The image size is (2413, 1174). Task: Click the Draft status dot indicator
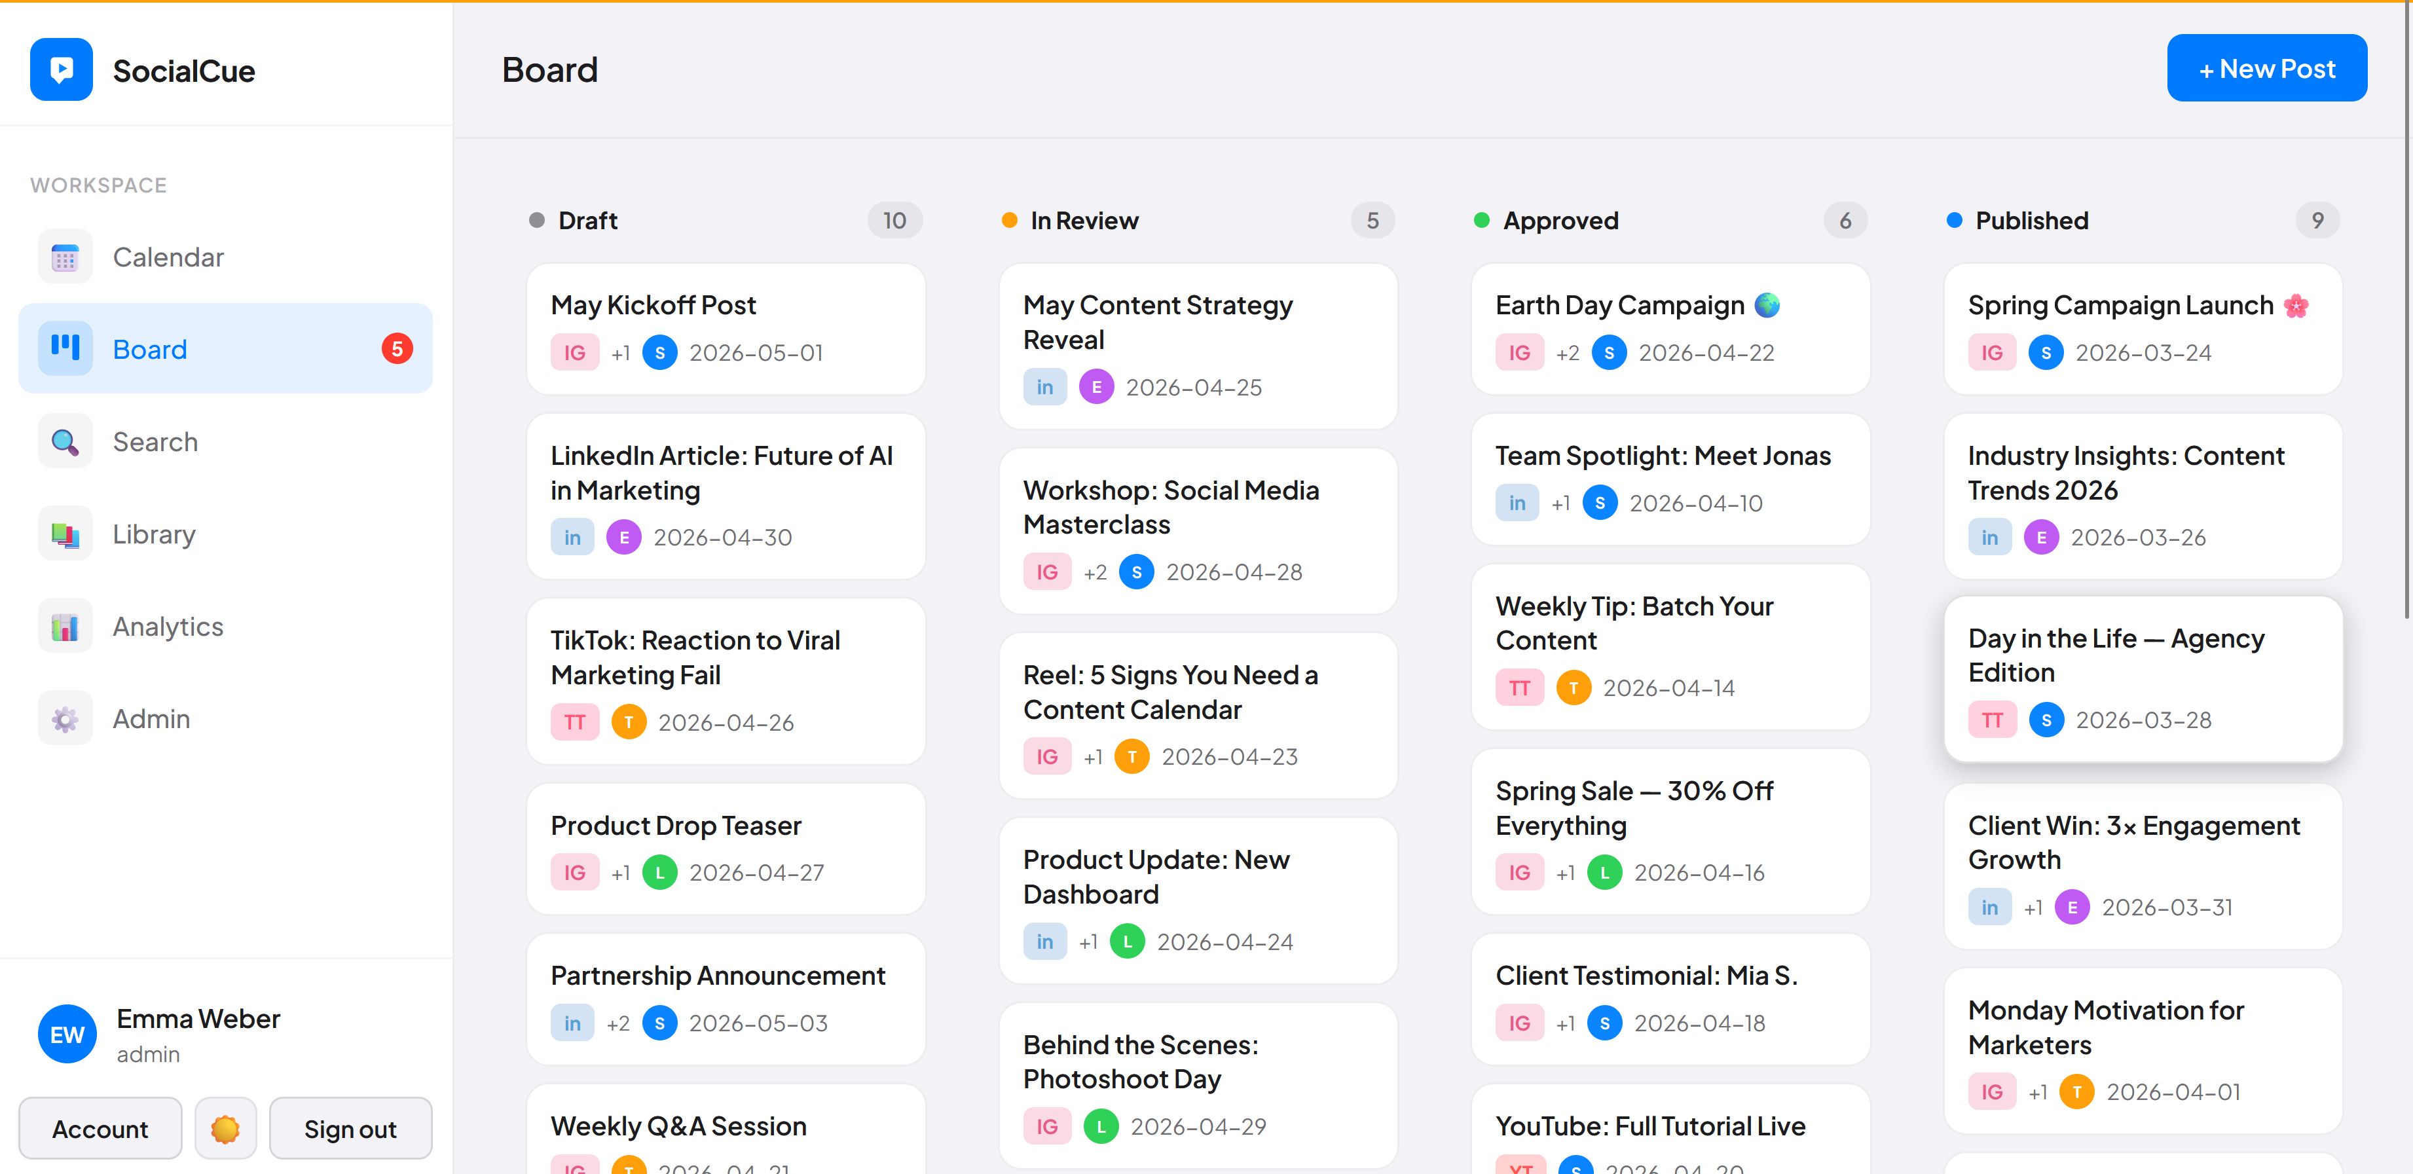tap(538, 220)
